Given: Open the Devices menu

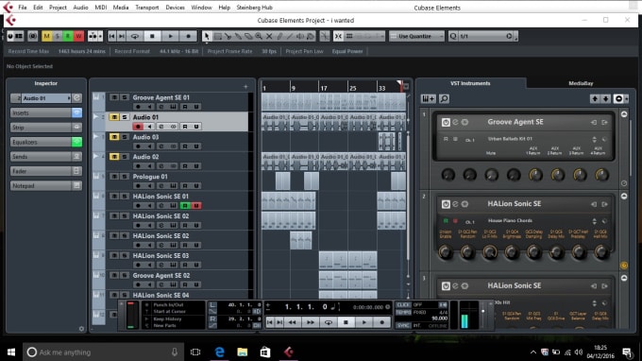Looking at the screenshot, I should click(x=176, y=8).
